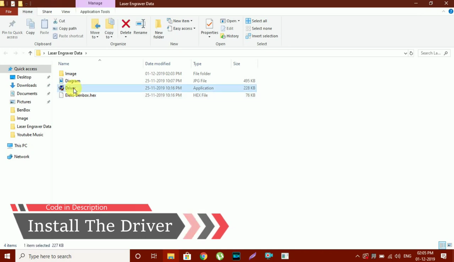Open the File menu tab
Image resolution: width=454 pixels, height=262 pixels.
[9, 11]
